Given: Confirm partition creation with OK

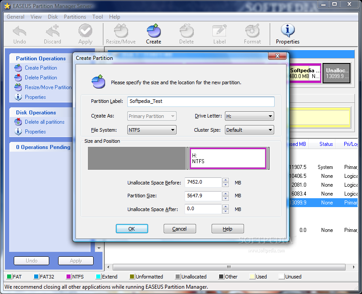Looking at the screenshot, I should click(131, 229).
